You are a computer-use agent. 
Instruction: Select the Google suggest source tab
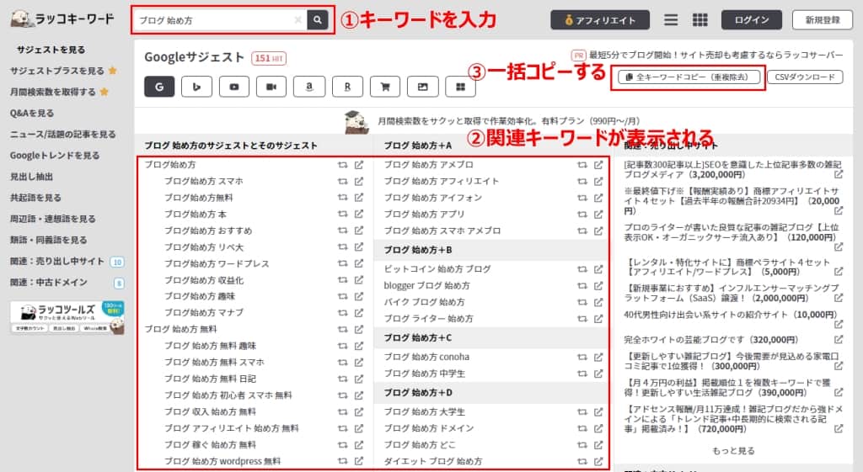[x=159, y=87]
